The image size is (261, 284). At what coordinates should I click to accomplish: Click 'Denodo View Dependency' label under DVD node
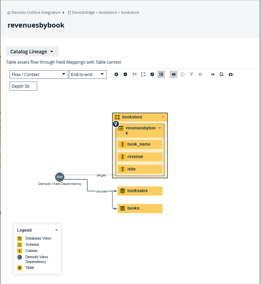(60, 184)
